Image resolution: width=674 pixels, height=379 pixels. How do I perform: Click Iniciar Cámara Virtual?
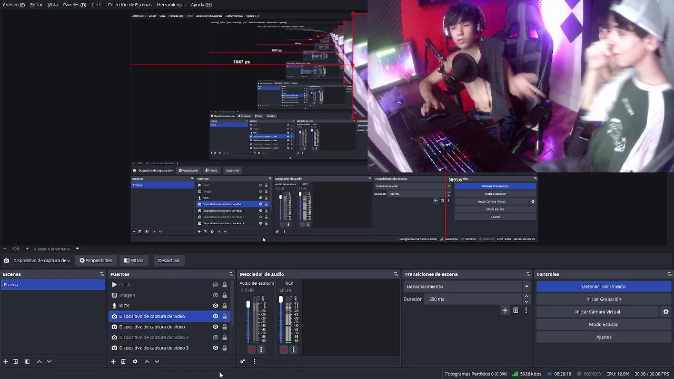(597, 312)
